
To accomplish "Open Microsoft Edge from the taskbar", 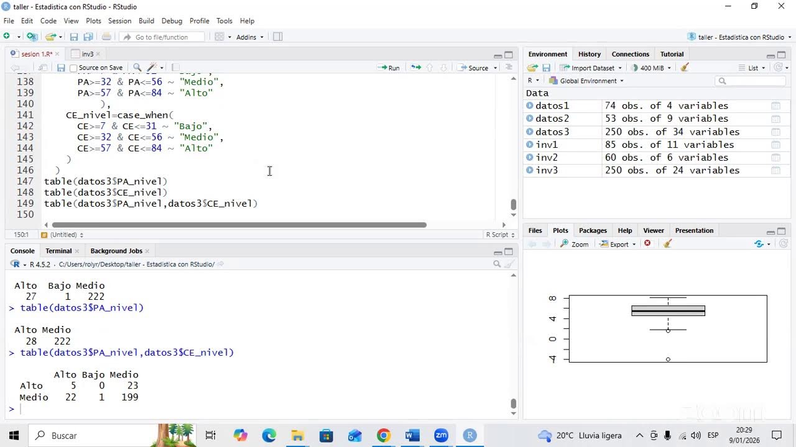I will (x=269, y=436).
